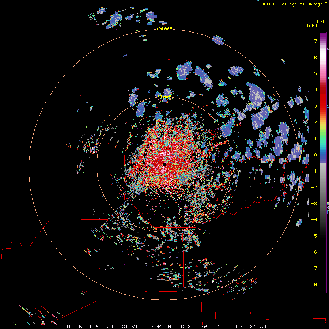
Task: Click the 0 value on the color scale
Action: (315, 155)
